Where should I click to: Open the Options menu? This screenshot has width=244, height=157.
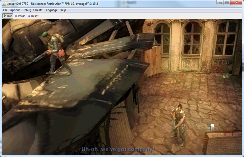pos(15,10)
